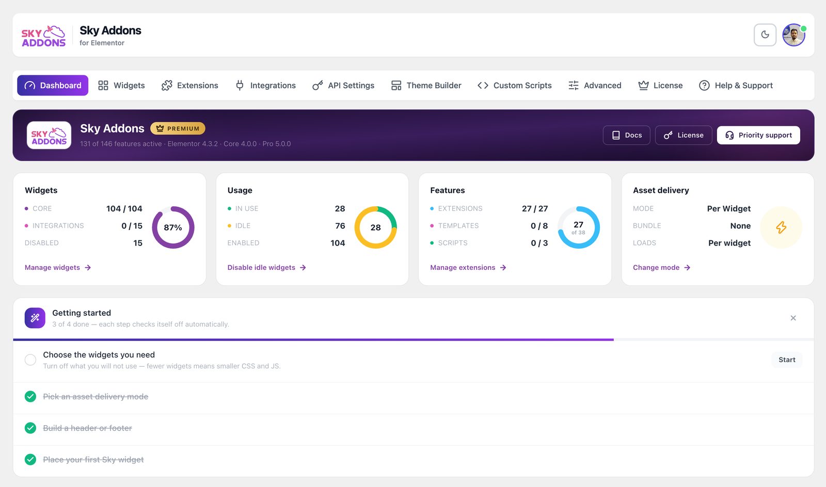Viewport: 826px width, 487px height.
Task: Click the '27 / 27' extensions count
Action: pos(535,208)
